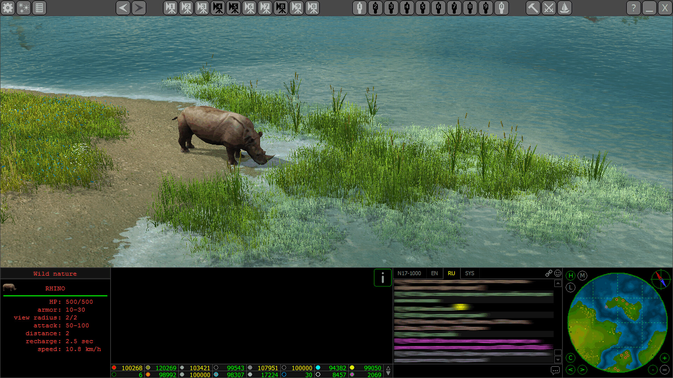The image size is (673, 378).
Task: Center the minimap using the C button
Action: pos(570,358)
